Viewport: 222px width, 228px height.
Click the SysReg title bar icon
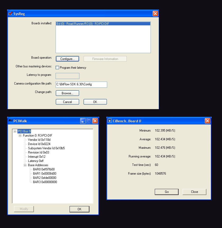click(x=11, y=14)
